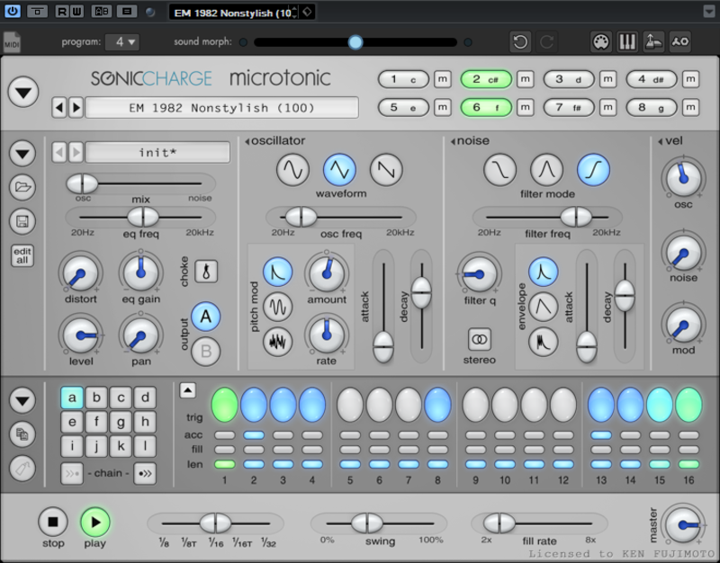Open MIDI config palette icon
The width and height of the screenshot is (720, 563).
click(x=600, y=41)
